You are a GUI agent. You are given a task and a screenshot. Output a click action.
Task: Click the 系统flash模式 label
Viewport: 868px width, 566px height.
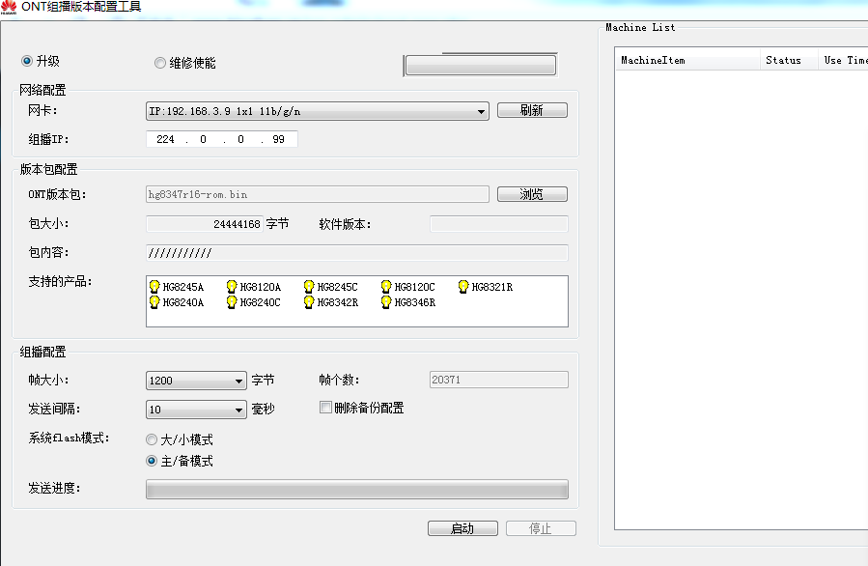[70, 439]
